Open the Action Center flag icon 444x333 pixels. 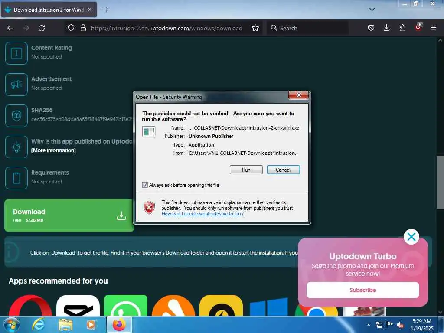tap(390, 325)
